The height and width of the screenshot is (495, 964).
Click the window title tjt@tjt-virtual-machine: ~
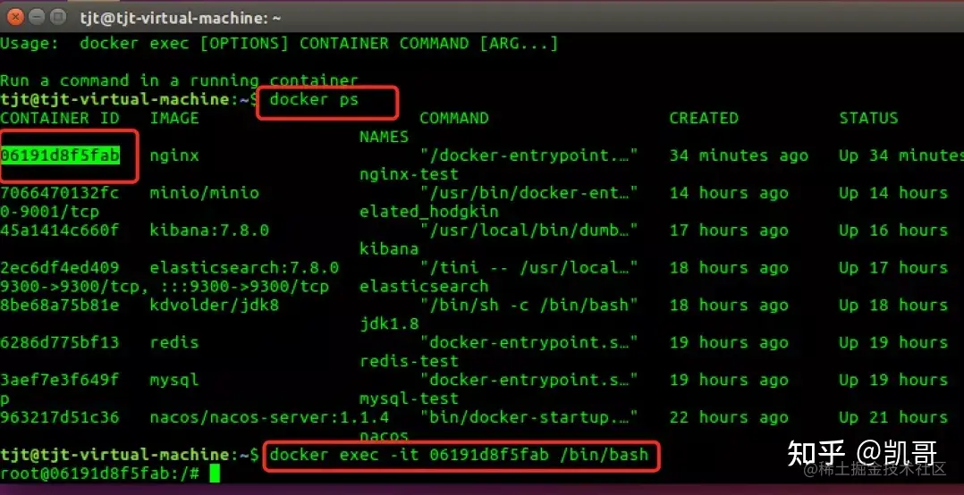[x=180, y=18]
